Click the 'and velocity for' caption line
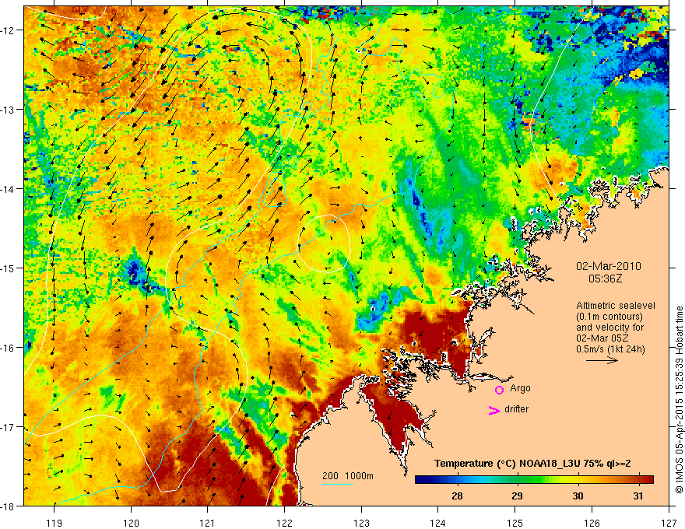Image resolution: width=685 pixels, height=529 pixels. click(609, 328)
